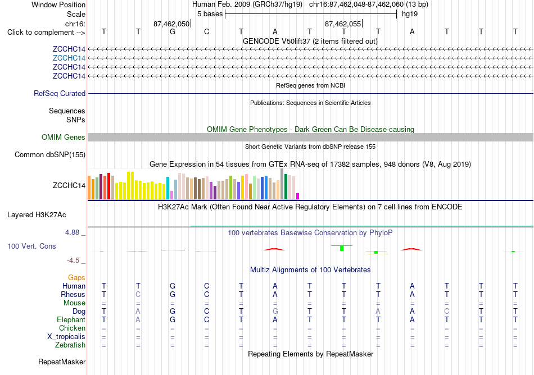Click the ZCCHC14 label beside the GTEx bars
The width and height of the screenshot is (534, 375).
69,185
